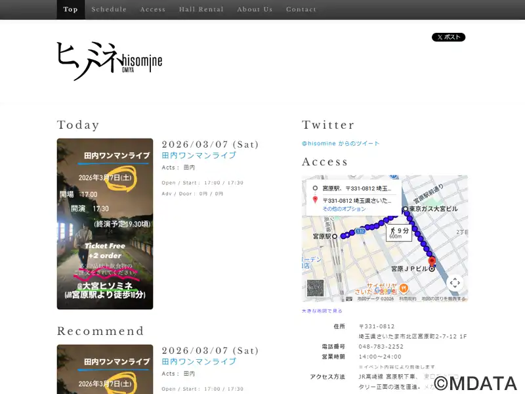Image resolution: width=525 pixels, height=394 pixels.
Task: Click 地図の誤りを報告する on the map
Action: 444,299
